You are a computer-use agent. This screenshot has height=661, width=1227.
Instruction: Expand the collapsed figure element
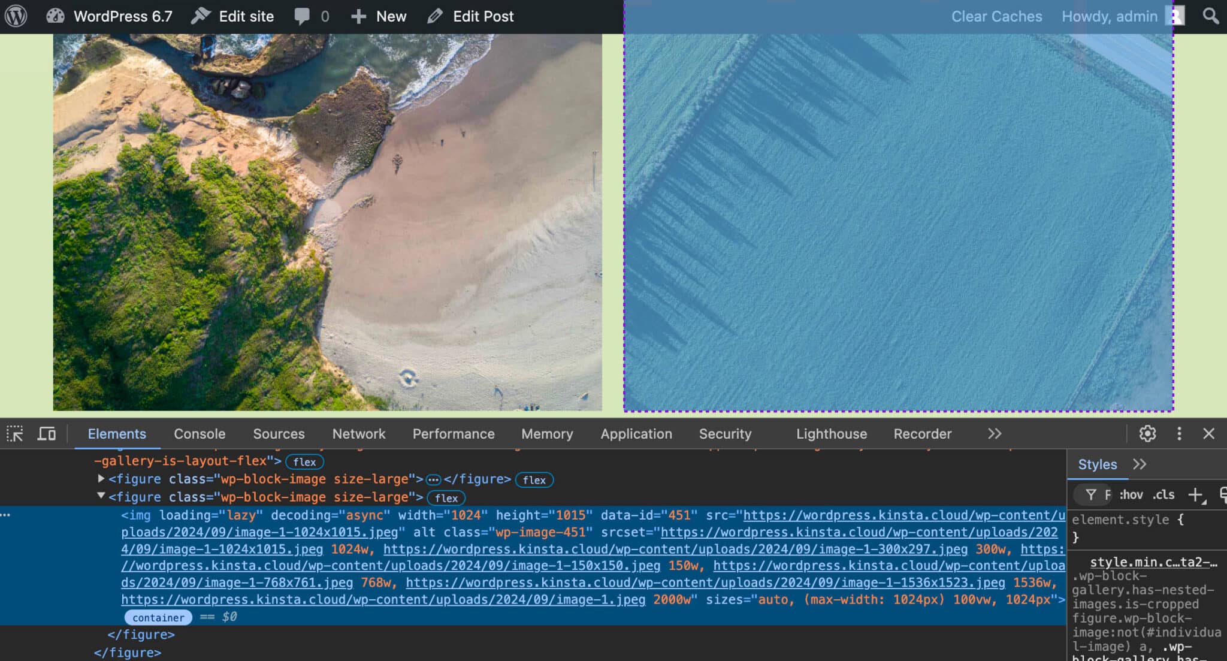101,478
